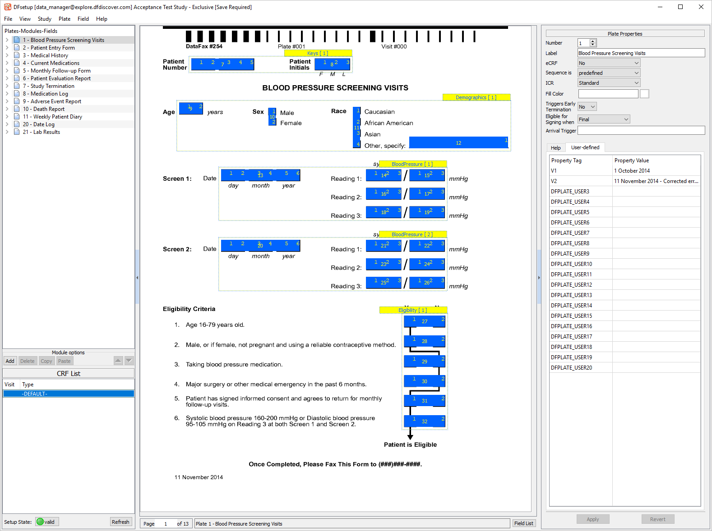Select the Male checkbox field for Sex

[273, 111]
